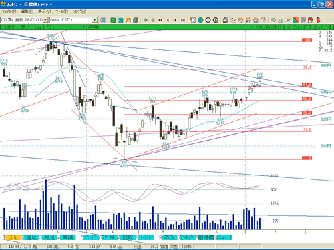Switch to weekly chart icon 週
Image resolution: width=334 pixels, height=250 pixels.
click(x=121, y=20)
